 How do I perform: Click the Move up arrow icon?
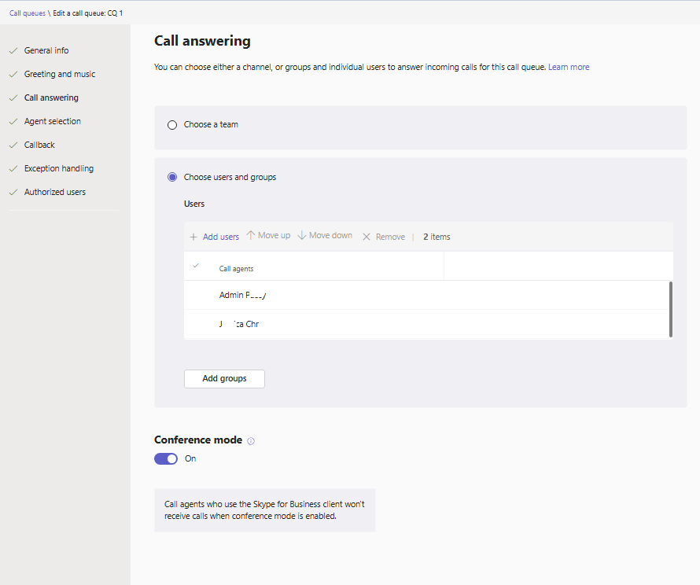(x=251, y=236)
